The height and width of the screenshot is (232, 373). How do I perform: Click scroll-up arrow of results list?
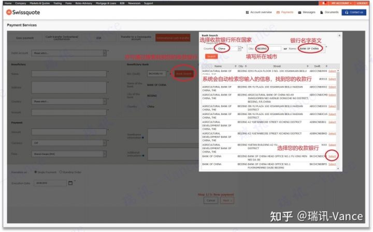coord(338,70)
